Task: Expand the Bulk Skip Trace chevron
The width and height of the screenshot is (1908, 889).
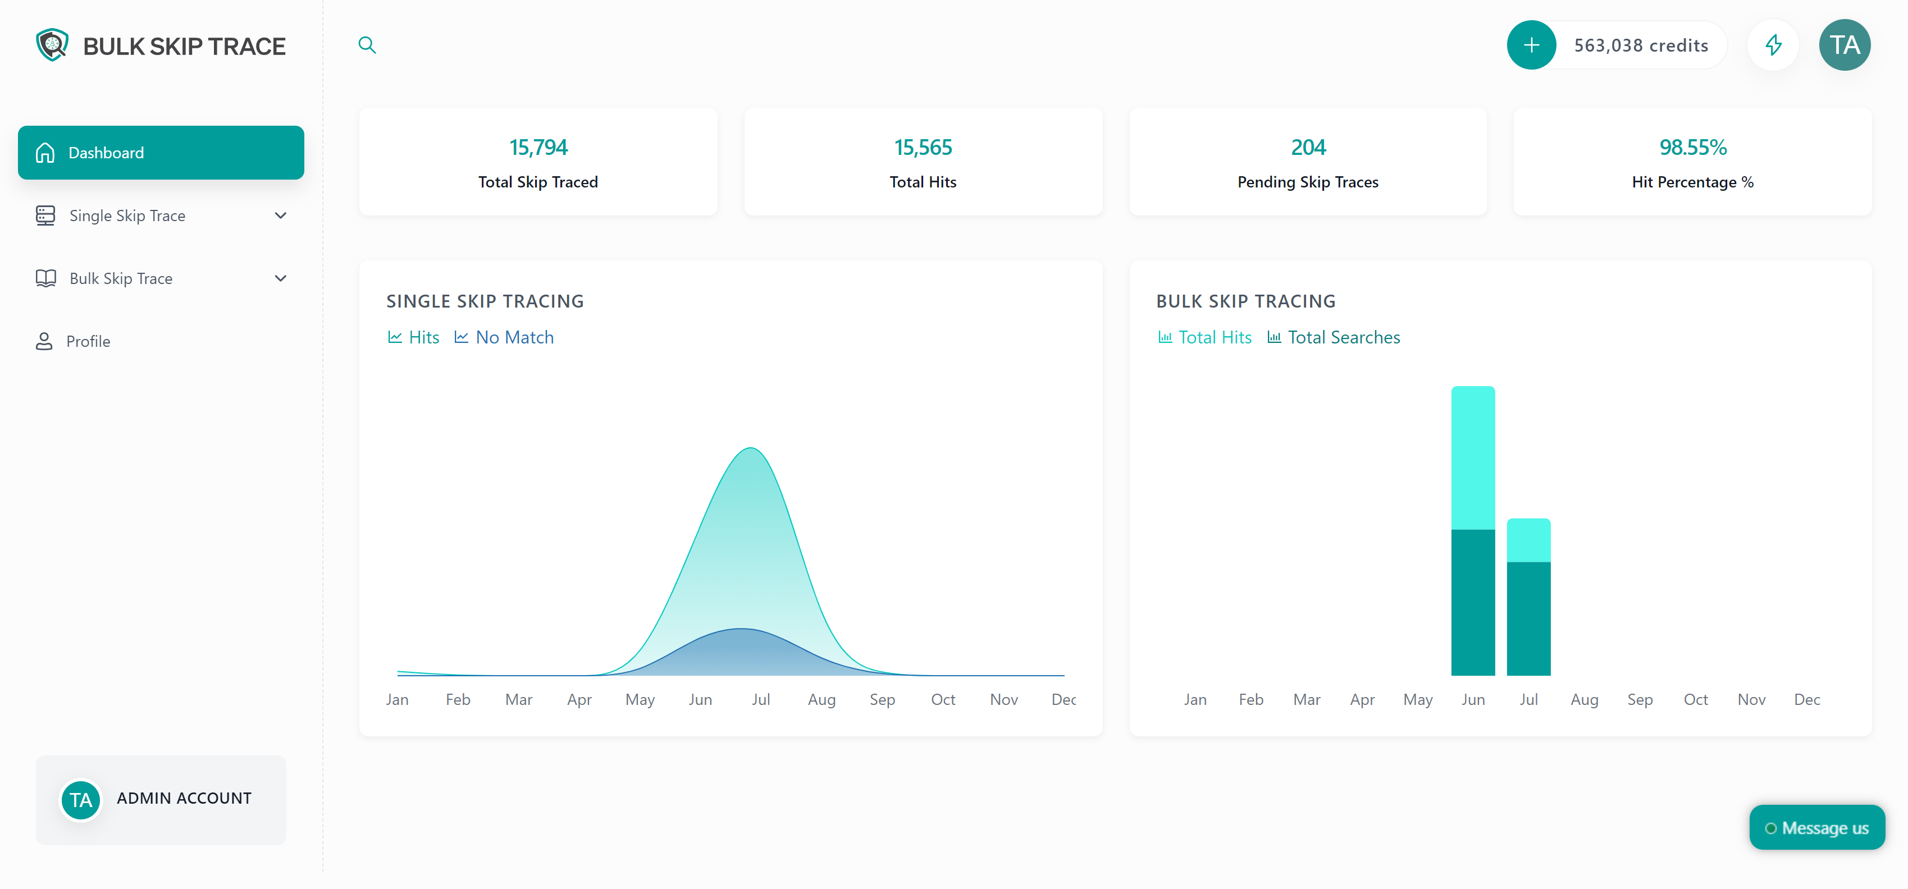Action: (x=281, y=278)
